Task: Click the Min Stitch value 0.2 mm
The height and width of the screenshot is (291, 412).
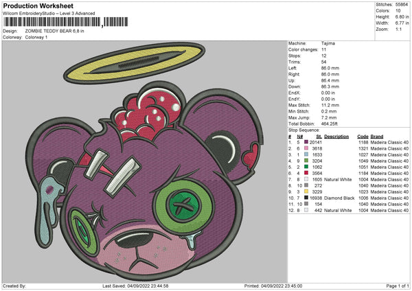Action: point(329,111)
